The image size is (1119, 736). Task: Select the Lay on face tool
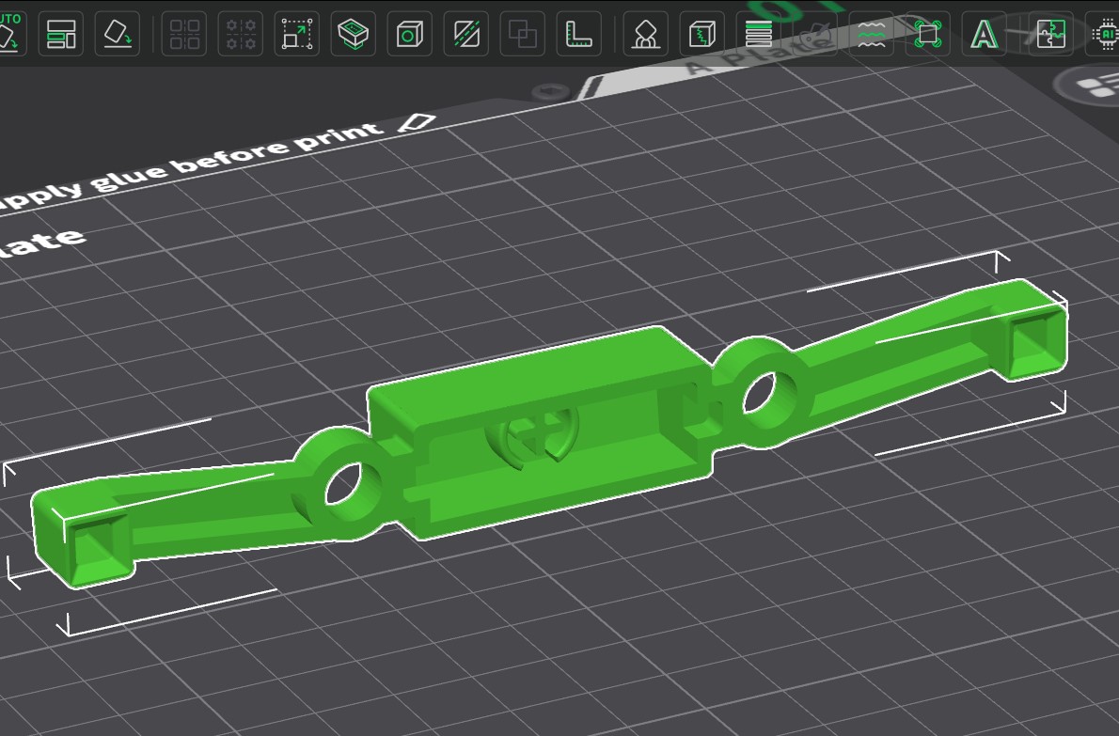[354, 34]
